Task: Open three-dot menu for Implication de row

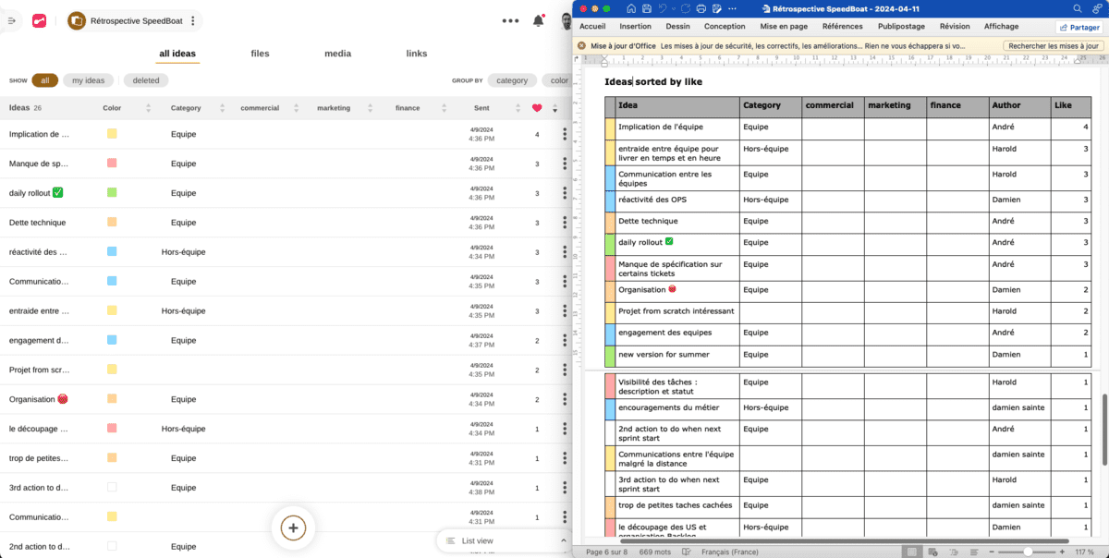Action: [565, 134]
